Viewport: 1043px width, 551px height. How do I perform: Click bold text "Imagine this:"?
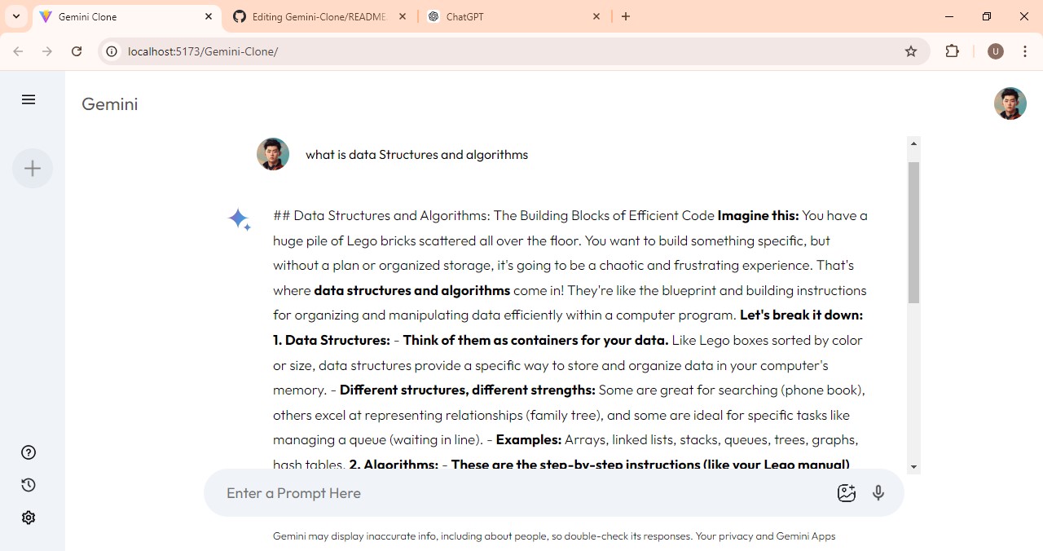(x=758, y=215)
